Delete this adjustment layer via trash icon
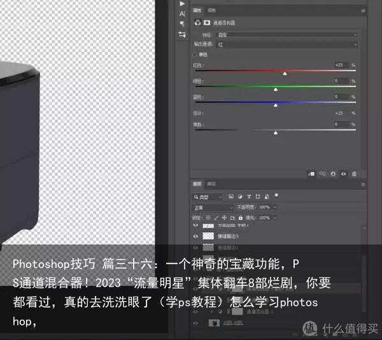The height and width of the screenshot is (340, 382). [x=354, y=174]
